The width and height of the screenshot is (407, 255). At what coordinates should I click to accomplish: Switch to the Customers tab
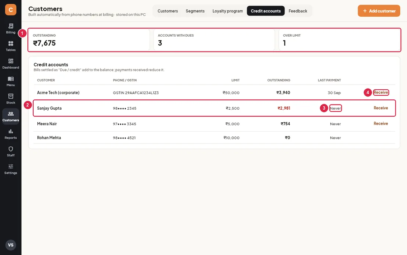coord(168,11)
